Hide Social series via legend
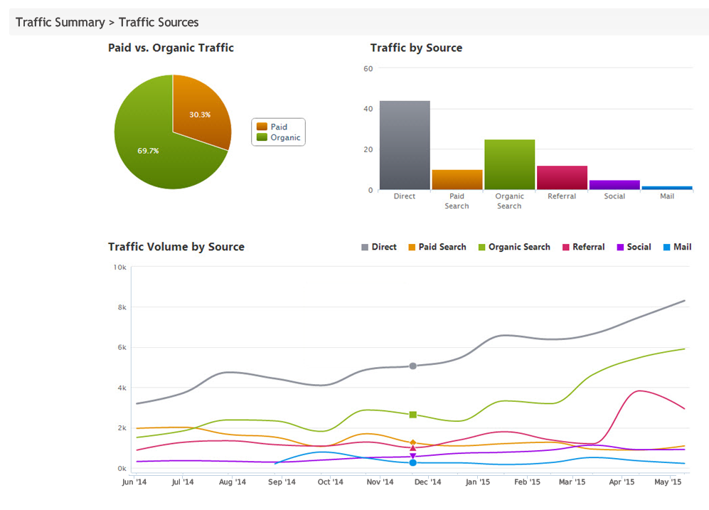 634,247
